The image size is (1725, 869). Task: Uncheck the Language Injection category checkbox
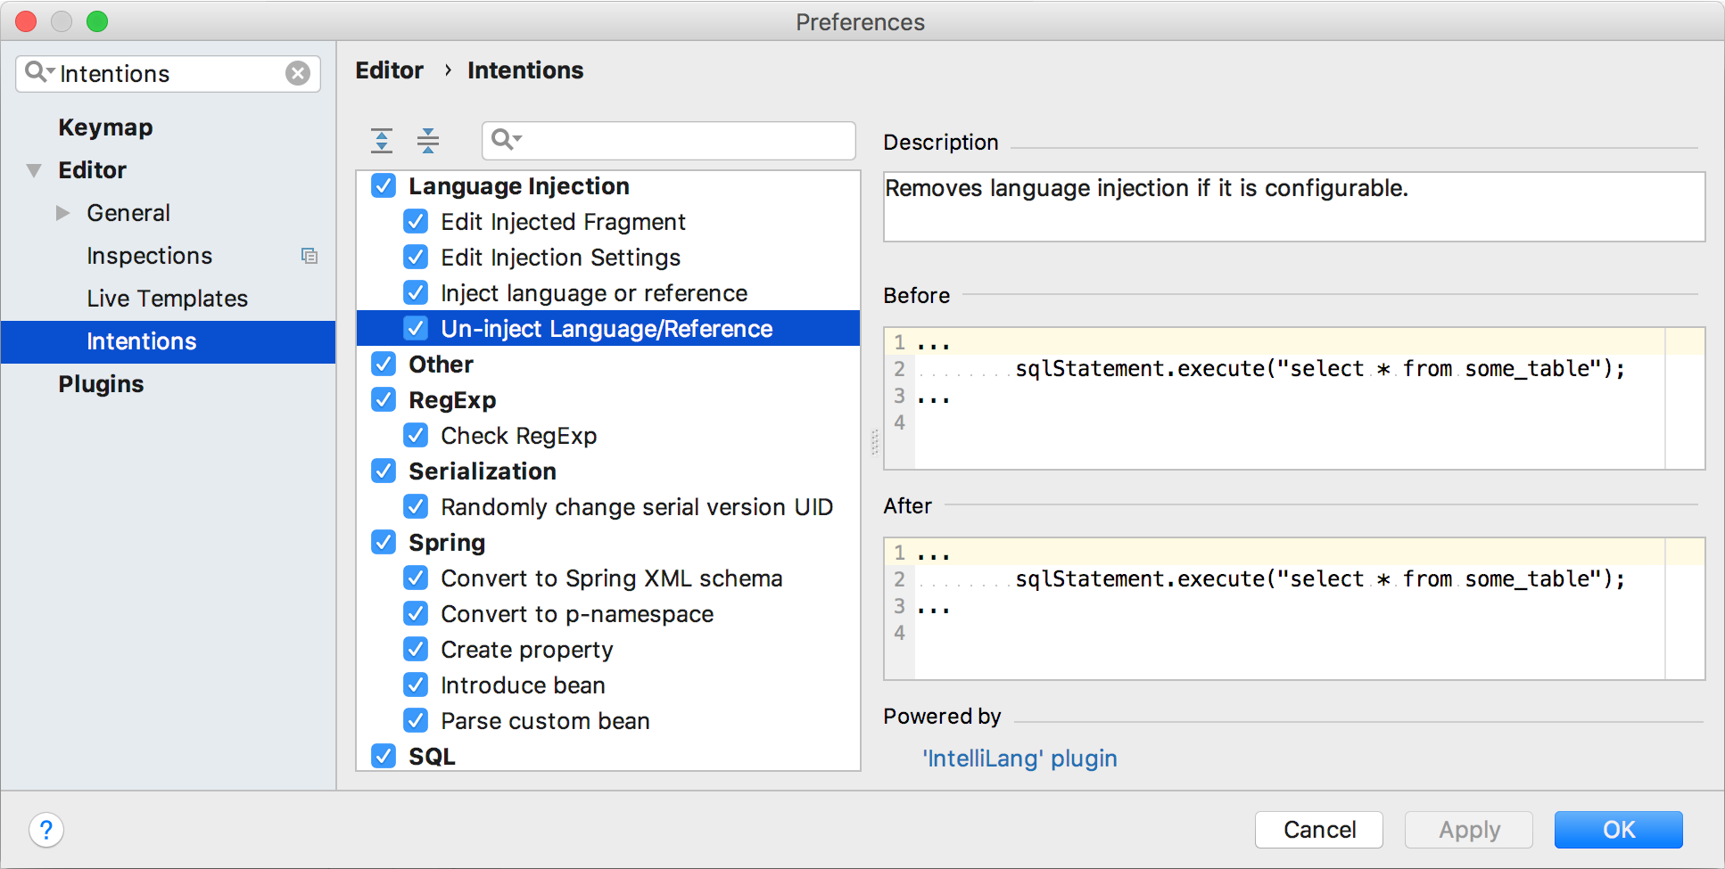point(384,185)
